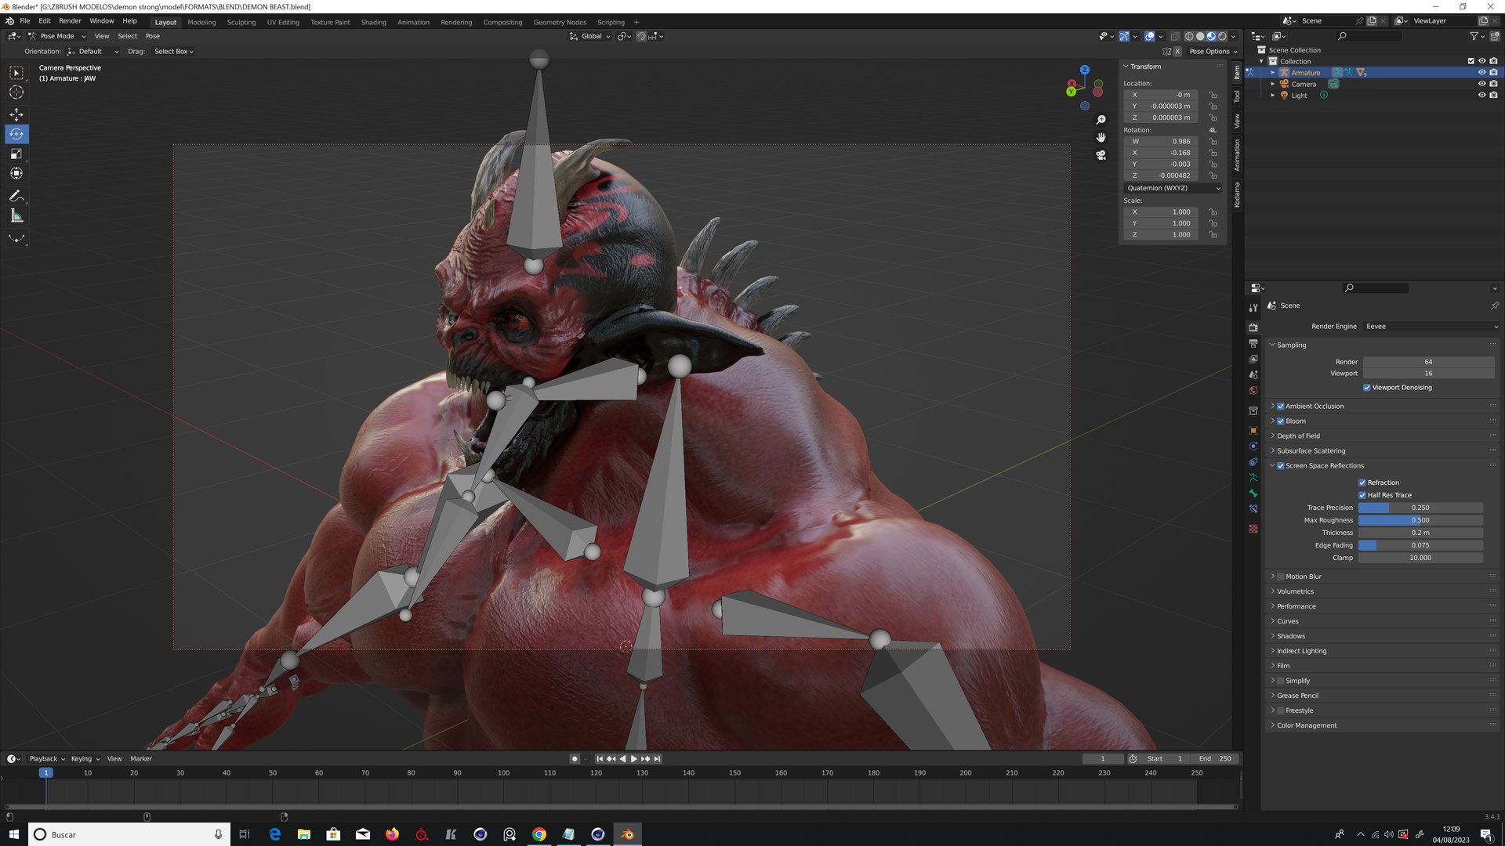
Task: Select the Scale tool
Action: (x=16, y=154)
